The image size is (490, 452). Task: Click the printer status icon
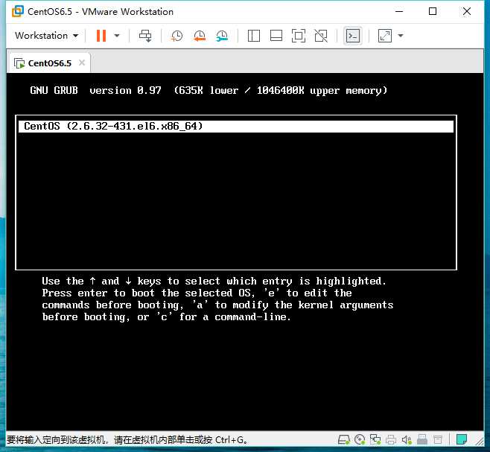pos(391,440)
